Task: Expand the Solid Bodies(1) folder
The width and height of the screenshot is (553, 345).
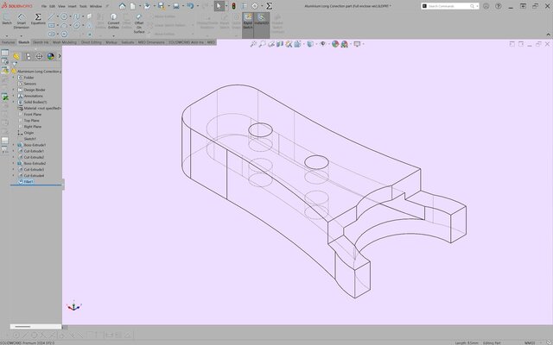Action: pyautogui.click(x=13, y=102)
